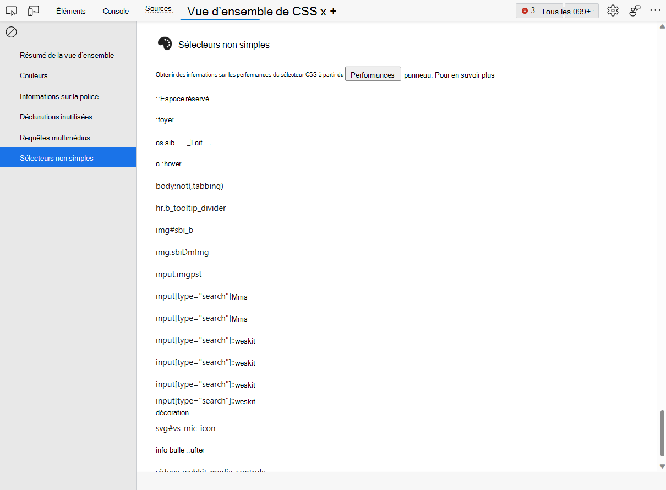Open the feedback people icon
The image size is (666, 490).
(x=635, y=10)
